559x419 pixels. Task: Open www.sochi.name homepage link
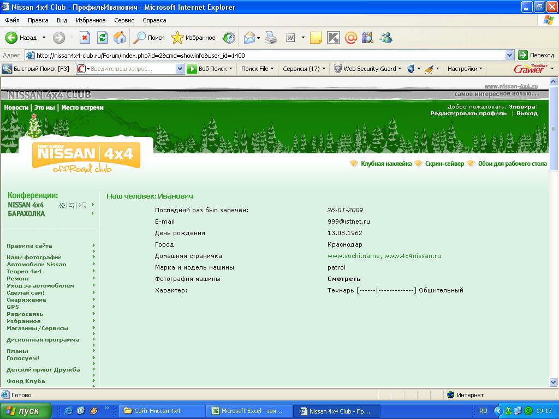[x=353, y=256]
